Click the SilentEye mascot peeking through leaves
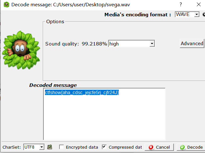The height and width of the screenshot is (153, 205). (21, 50)
